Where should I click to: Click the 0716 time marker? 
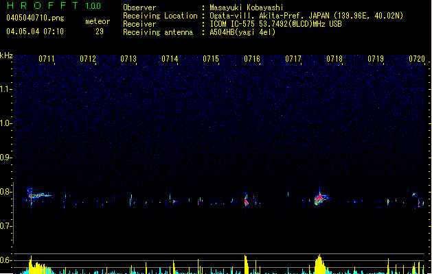pos(252,59)
